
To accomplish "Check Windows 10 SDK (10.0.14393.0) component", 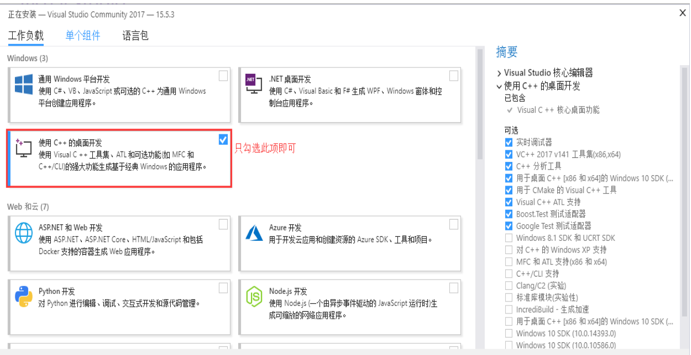I will 509,333.
